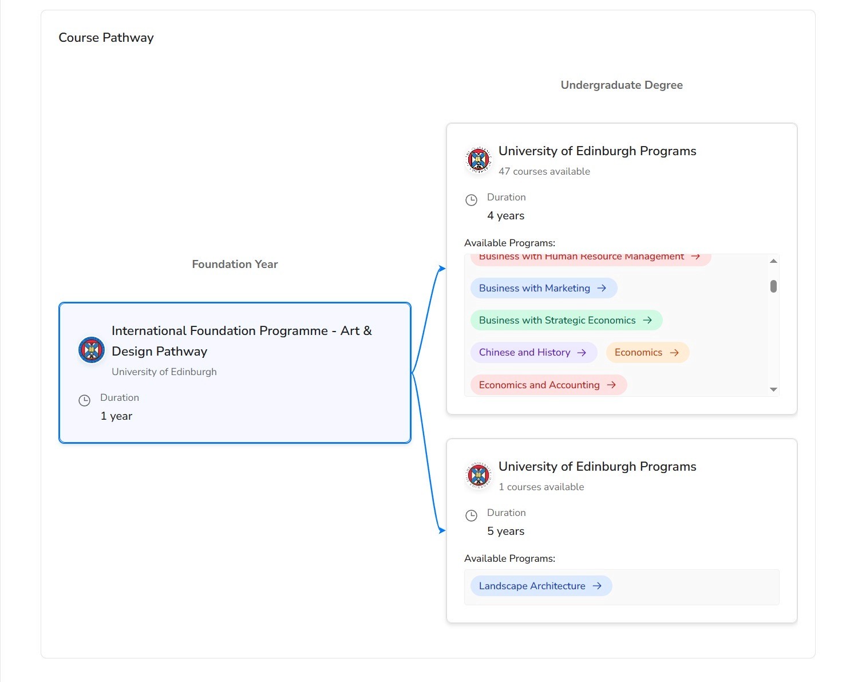Click the '5 years' duration value
This screenshot has width=850, height=682.
506,531
